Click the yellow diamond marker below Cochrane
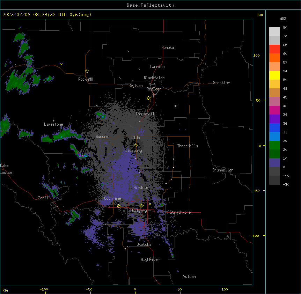The width and height of the screenshot is (301, 294). (x=119, y=206)
